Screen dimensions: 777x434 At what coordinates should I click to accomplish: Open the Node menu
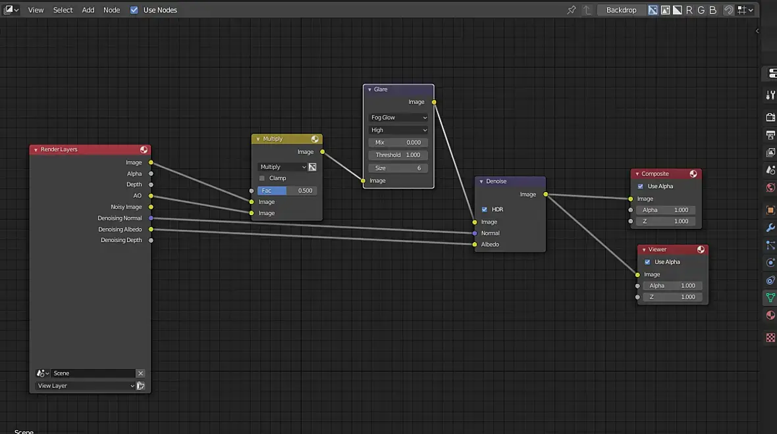(x=111, y=10)
